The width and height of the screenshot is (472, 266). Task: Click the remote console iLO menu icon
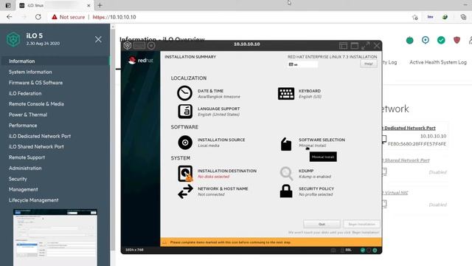pyautogui.click(x=128, y=46)
